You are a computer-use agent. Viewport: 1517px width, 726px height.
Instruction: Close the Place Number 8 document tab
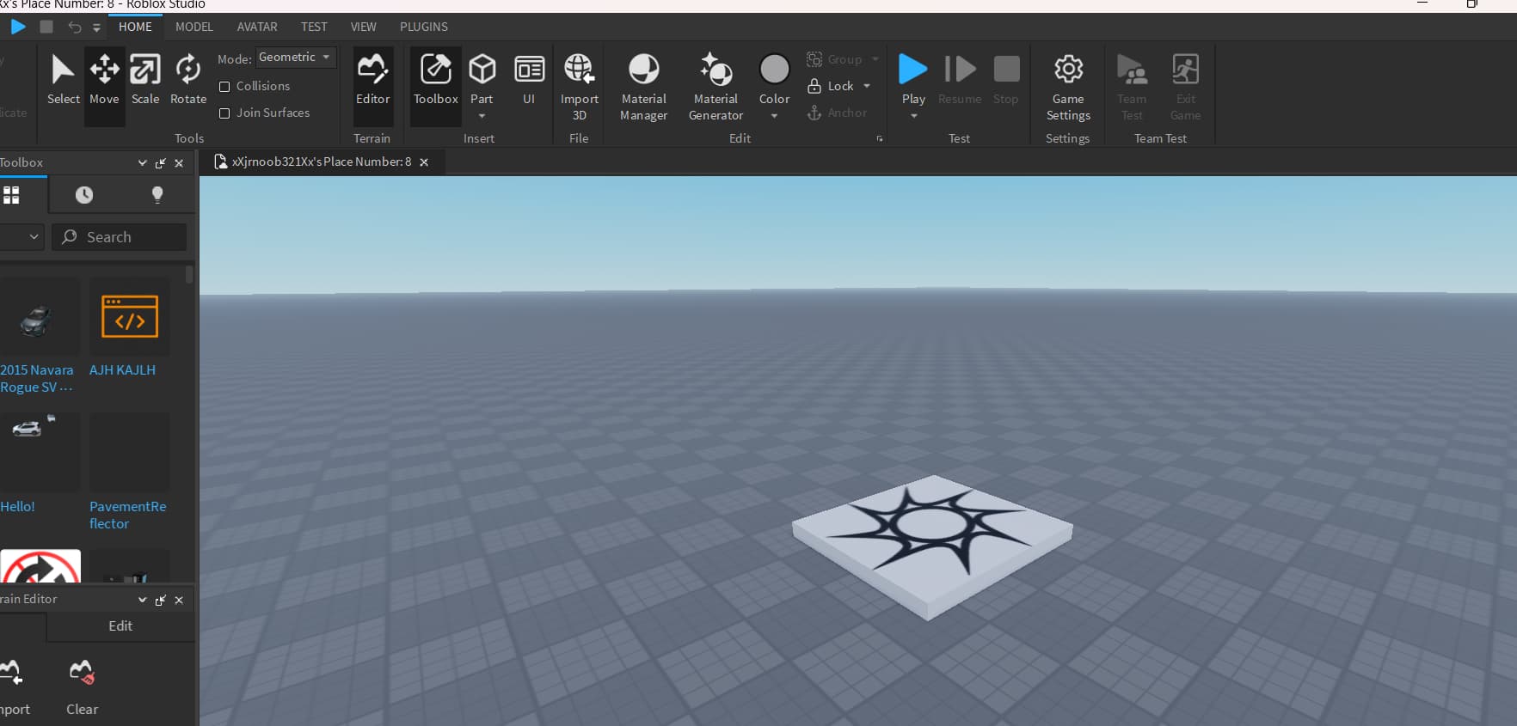point(424,162)
